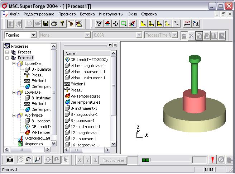Screen dimensions: 235x174
Task: Toggle the Y axis constraint button
Action: [x=87, y=160]
